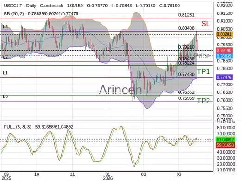The width and height of the screenshot is (241, 181).
Task: Click the gray Price label near candles
Action: pyautogui.click(x=202, y=56)
